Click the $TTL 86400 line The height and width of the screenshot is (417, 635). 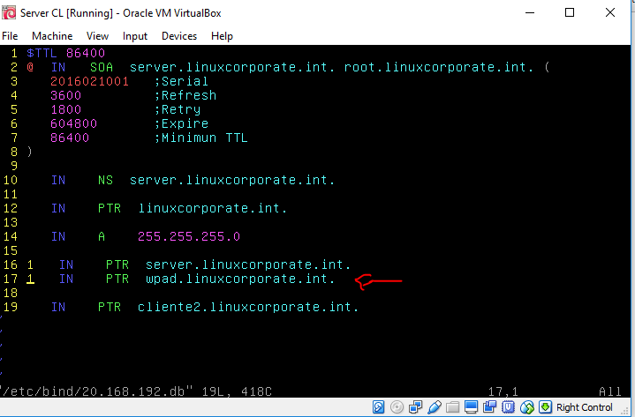[x=65, y=53]
